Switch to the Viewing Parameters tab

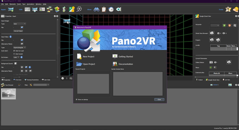32,80
